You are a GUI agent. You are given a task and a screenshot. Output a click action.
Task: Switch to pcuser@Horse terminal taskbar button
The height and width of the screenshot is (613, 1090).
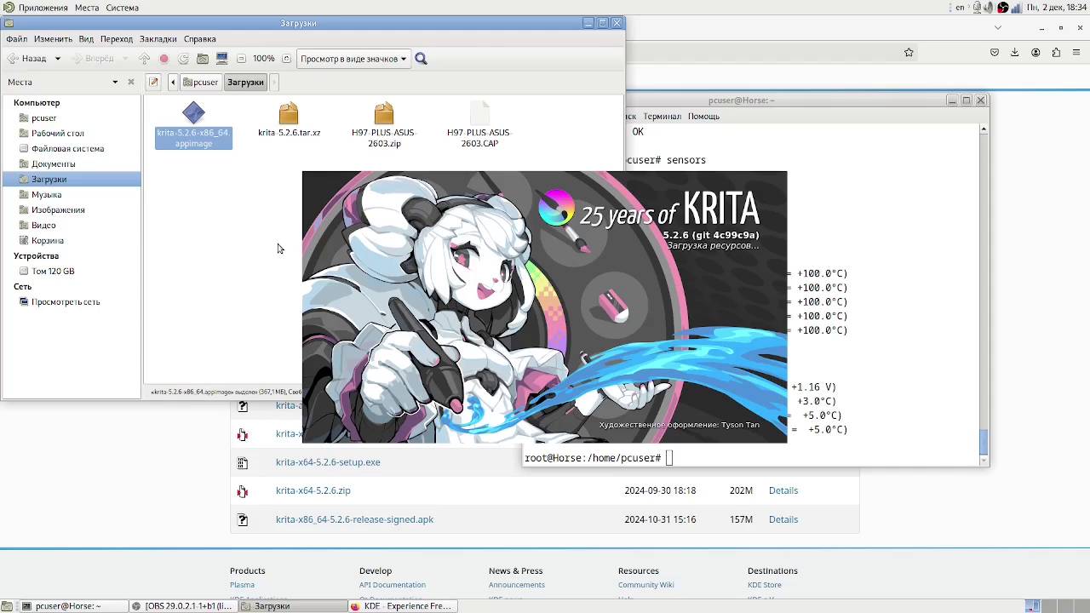(72, 606)
